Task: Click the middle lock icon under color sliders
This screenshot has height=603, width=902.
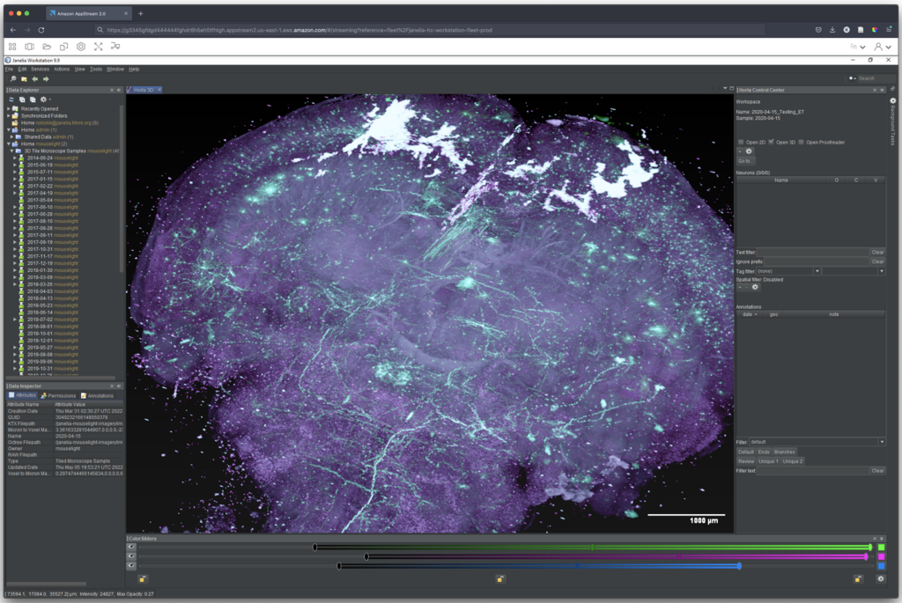Action: [x=500, y=579]
